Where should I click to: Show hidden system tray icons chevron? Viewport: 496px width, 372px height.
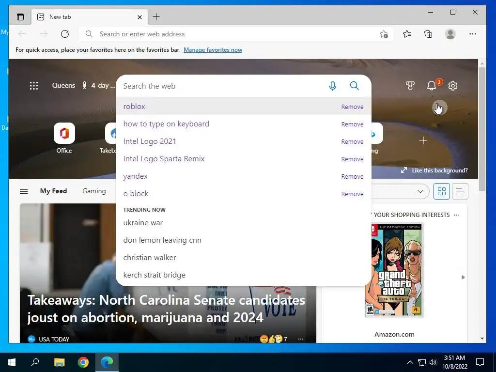pos(410,362)
